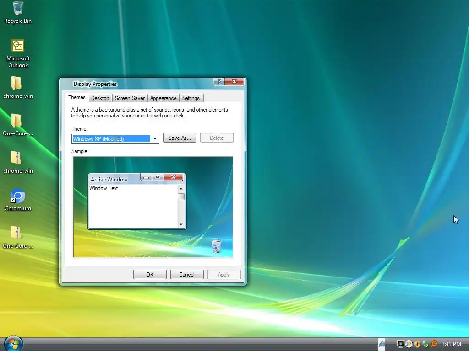Click the monitor icon in system tray

pyautogui.click(x=400, y=344)
